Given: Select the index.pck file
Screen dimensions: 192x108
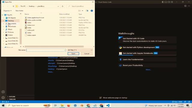Looking at the screenshot, I should [x=31, y=30].
